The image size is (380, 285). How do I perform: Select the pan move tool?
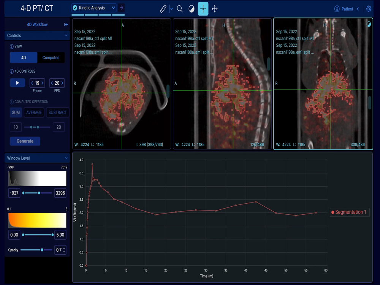point(215,9)
